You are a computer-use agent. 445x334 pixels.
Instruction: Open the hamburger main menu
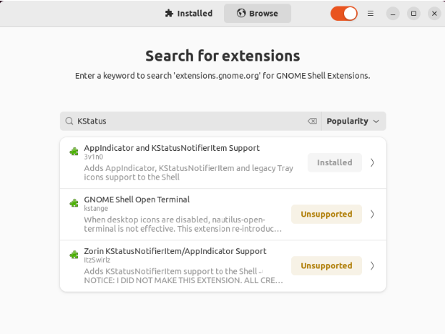[371, 14]
